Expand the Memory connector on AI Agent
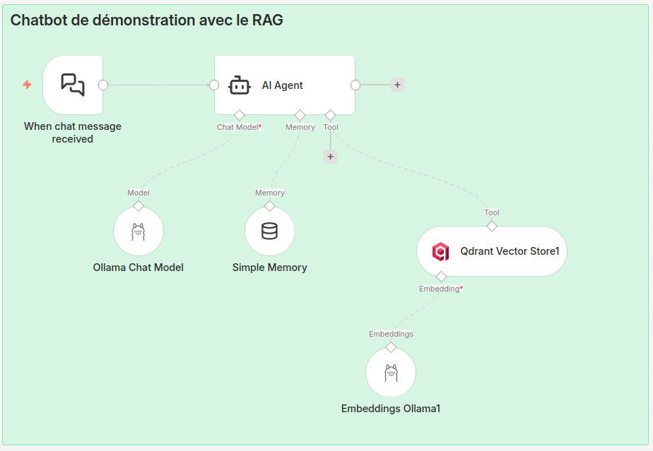The image size is (653, 451). 300,114
